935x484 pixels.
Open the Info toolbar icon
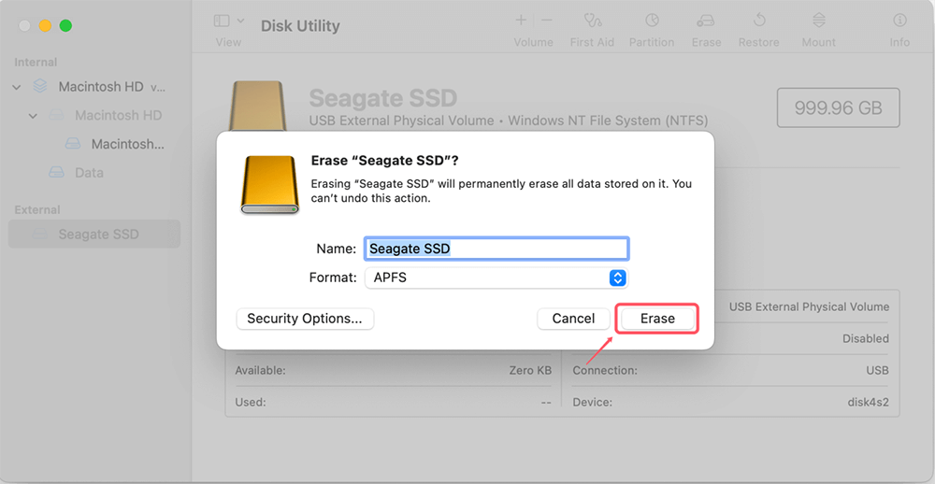[x=899, y=21]
